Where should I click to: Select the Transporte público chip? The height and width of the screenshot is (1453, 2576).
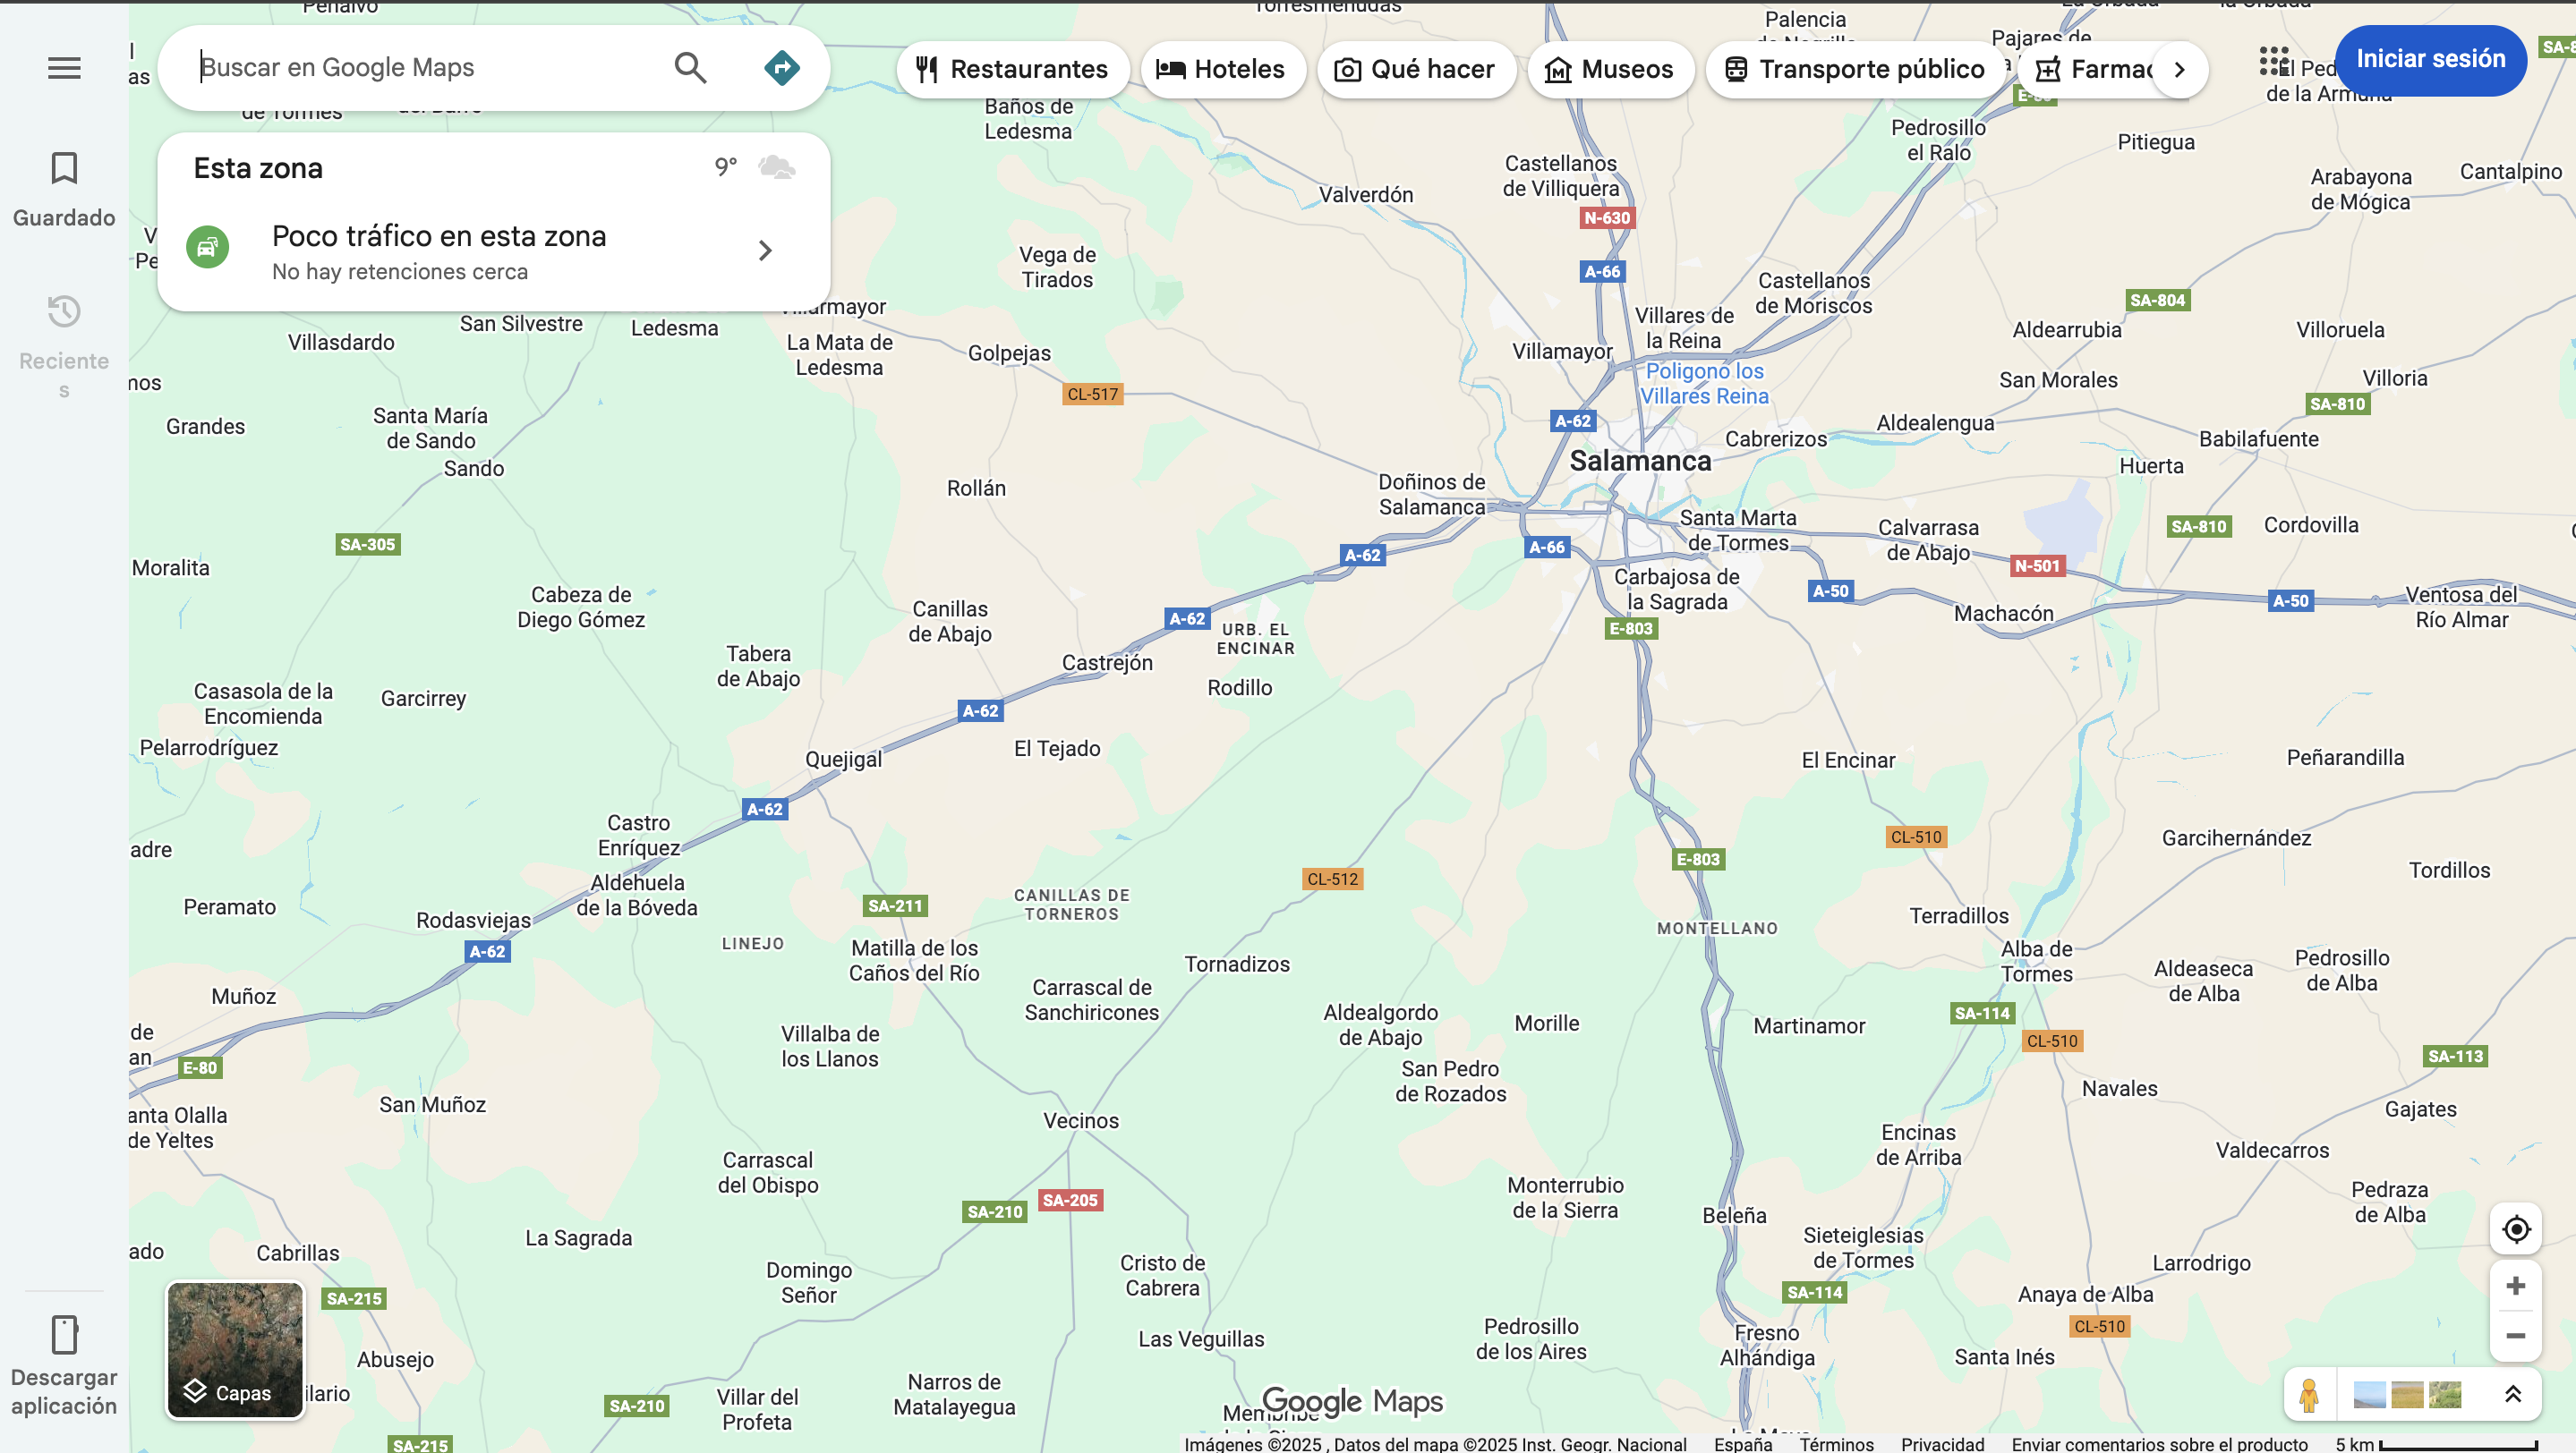coord(1855,69)
